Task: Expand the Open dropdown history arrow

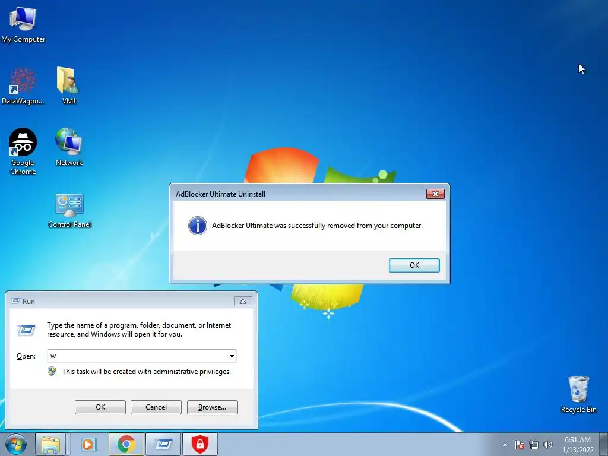Action: 232,356
